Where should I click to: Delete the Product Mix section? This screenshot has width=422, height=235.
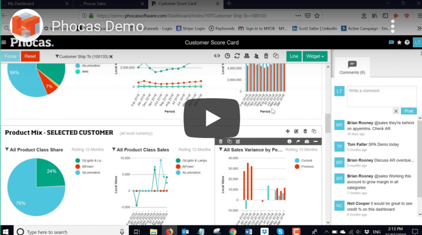pyautogui.click(x=305, y=131)
